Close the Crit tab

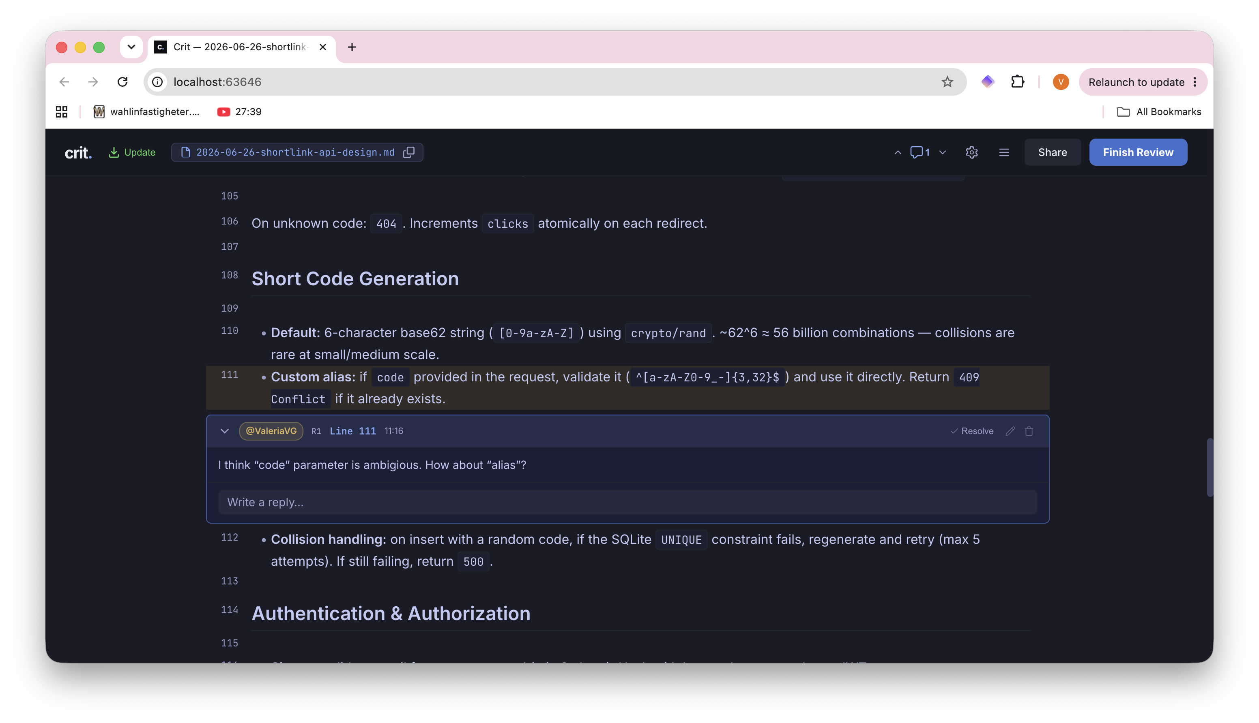[323, 47]
